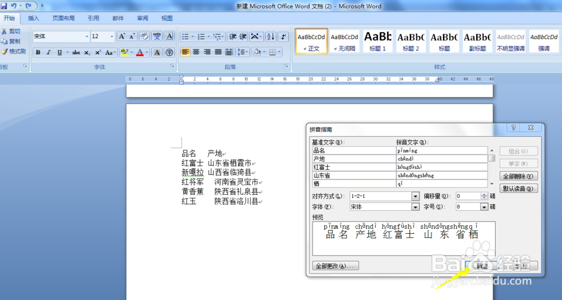This screenshot has height=300, width=562.
Task: Click the Undo icon in quick access toolbar
Action: tap(13, 6)
